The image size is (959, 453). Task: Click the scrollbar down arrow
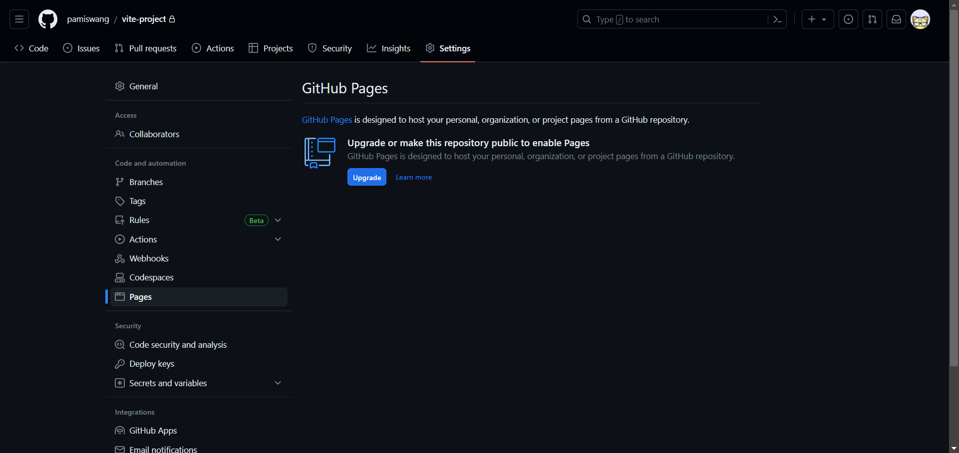[954, 449]
